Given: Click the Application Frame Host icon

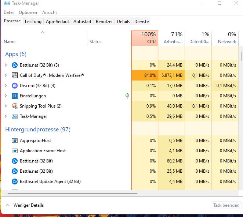Looking at the screenshot, I should pos(15,151).
